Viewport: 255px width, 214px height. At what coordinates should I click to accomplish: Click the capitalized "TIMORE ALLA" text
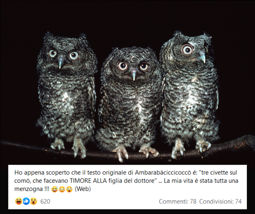(x=88, y=181)
